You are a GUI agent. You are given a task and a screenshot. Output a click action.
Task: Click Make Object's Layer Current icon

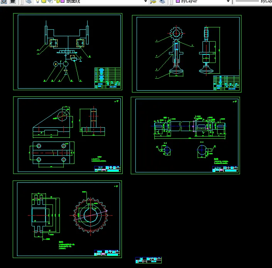pyautogui.click(x=153, y=2)
